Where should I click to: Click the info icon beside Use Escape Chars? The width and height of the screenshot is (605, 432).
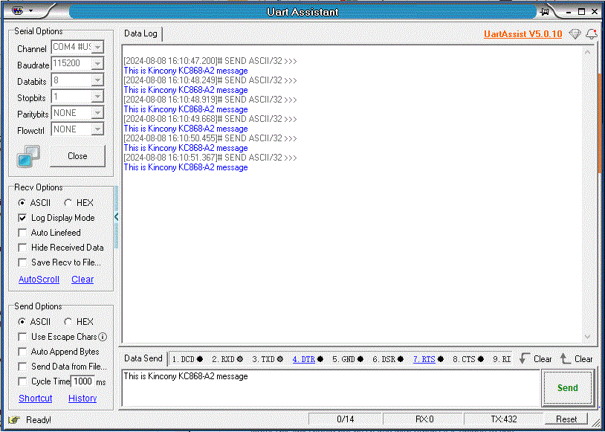point(103,337)
